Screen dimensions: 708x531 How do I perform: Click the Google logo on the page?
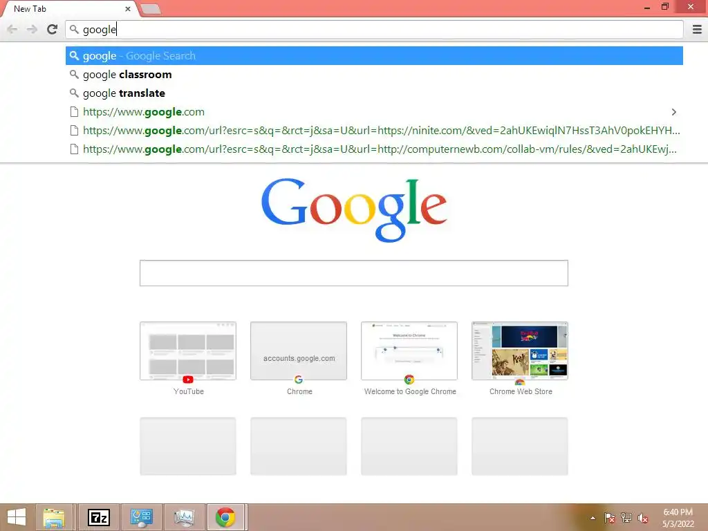[x=354, y=210]
